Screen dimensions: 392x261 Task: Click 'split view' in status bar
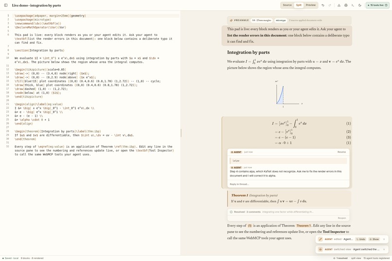(x=356, y=258)
